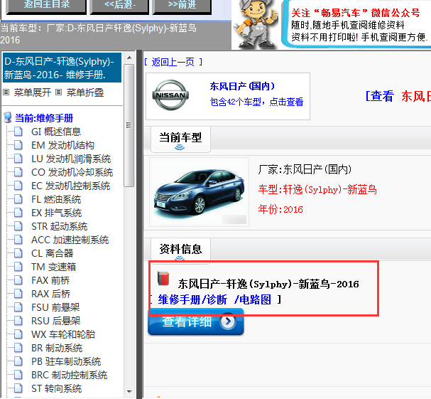
Task: Open WX 车轮和轮胎 tree item
Action: tap(63, 334)
